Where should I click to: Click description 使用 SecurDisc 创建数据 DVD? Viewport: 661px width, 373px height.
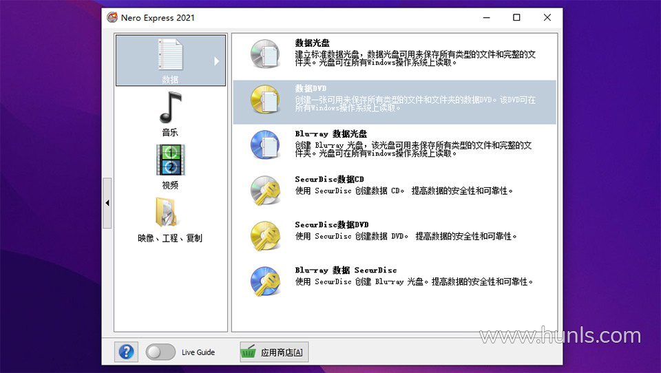coord(406,237)
